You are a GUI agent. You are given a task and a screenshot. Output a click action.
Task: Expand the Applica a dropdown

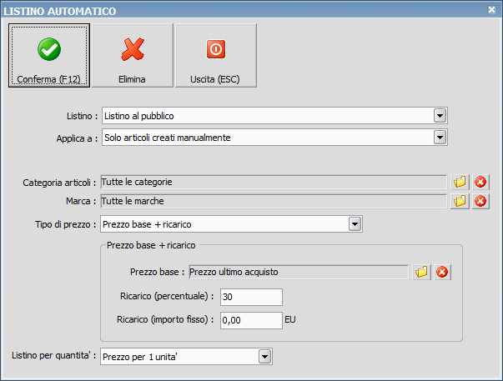[x=440, y=138]
